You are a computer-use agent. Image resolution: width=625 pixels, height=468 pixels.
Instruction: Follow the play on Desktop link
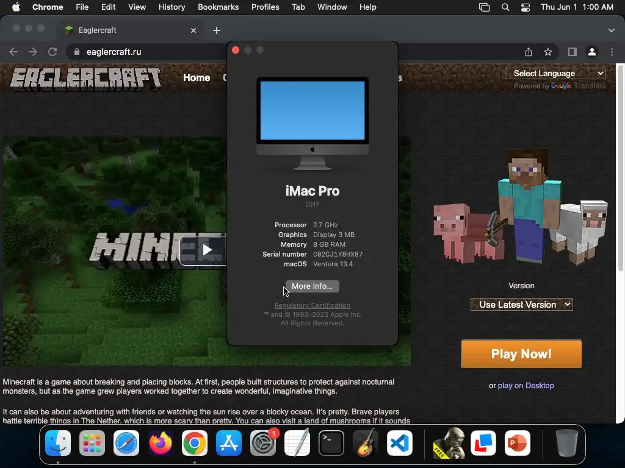click(x=526, y=385)
